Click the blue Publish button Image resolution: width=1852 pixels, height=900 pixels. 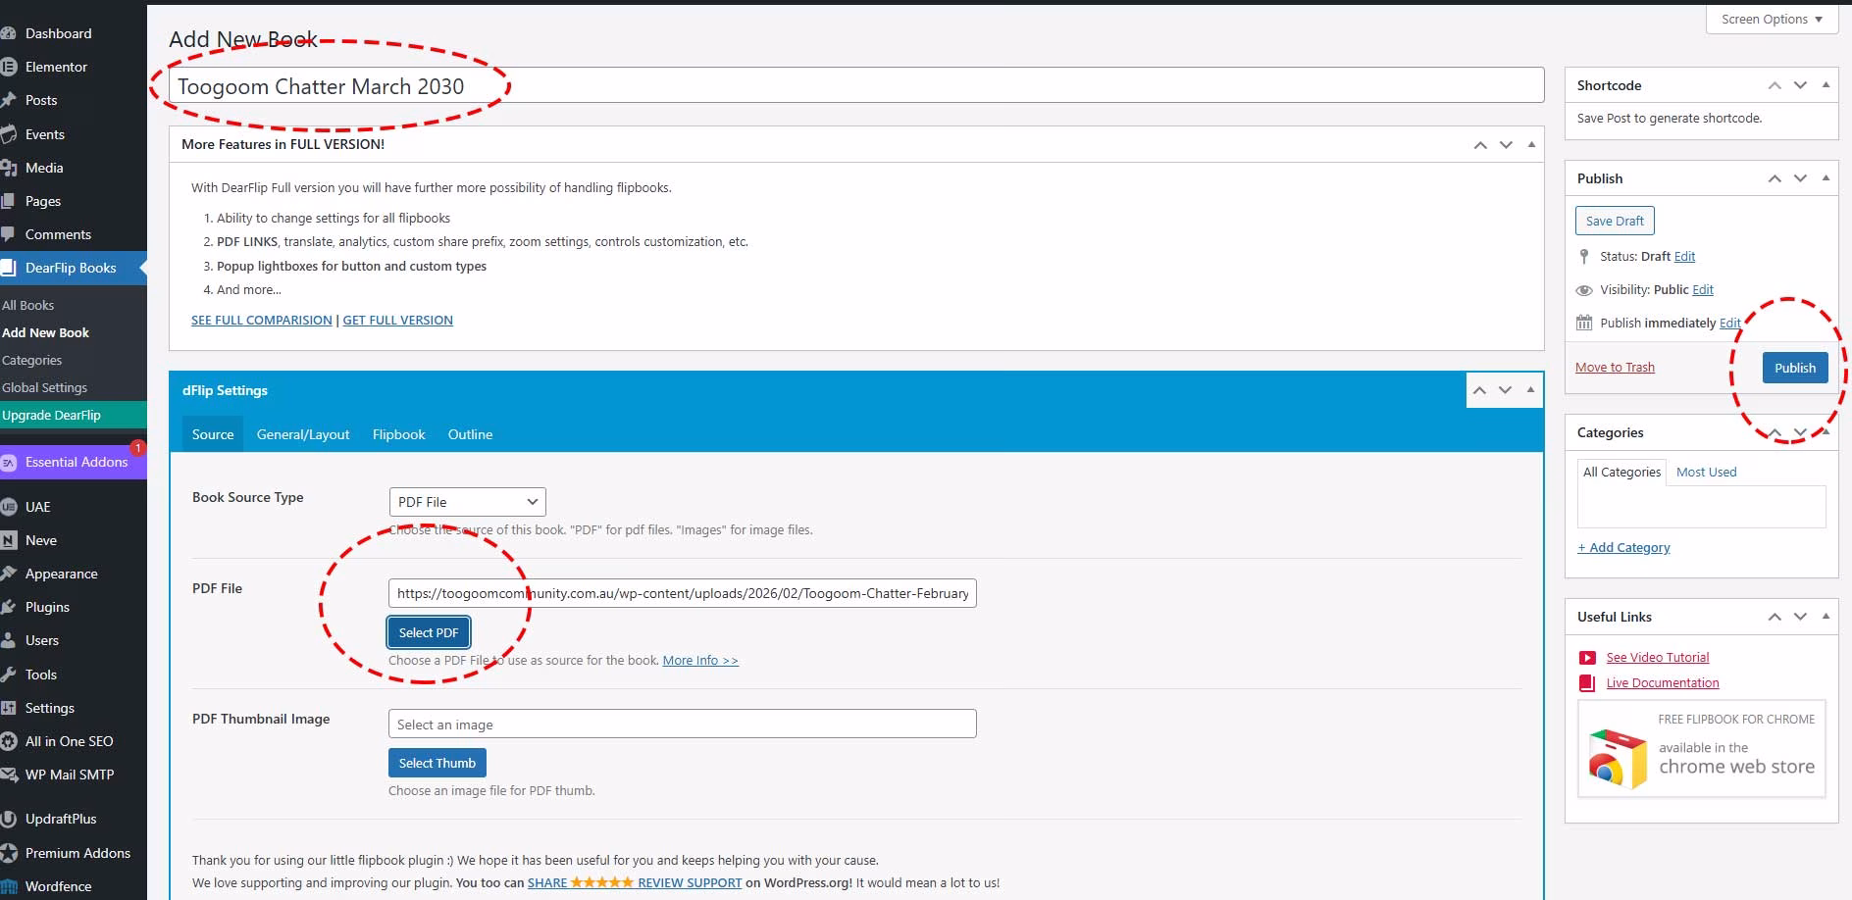tap(1794, 368)
